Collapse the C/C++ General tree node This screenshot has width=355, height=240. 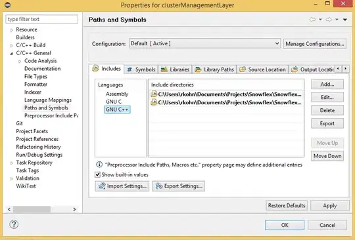tap(11, 54)
